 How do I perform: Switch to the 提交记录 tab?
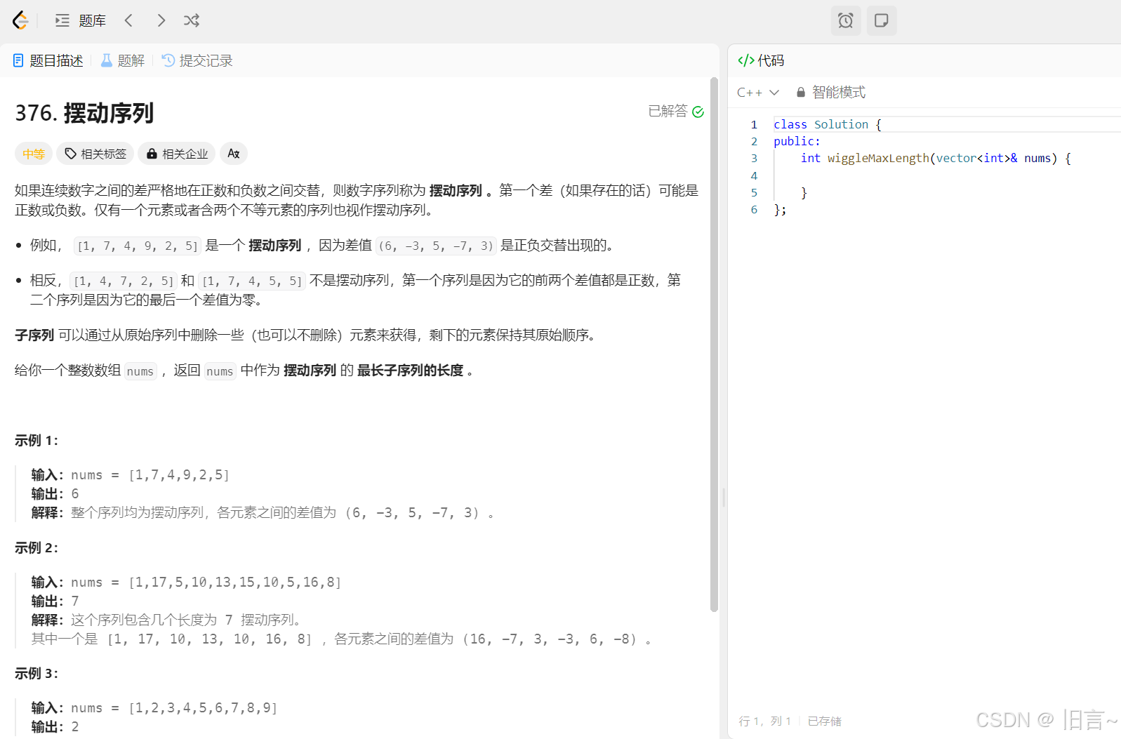tap(197, 60)
